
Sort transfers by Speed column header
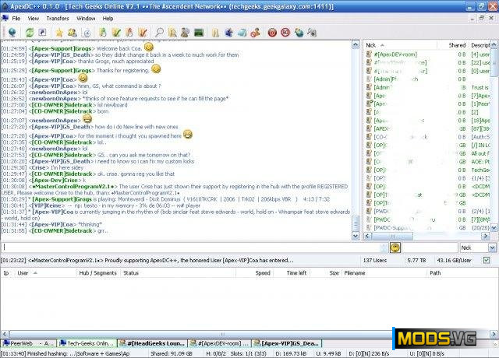[x=263, y=273]
